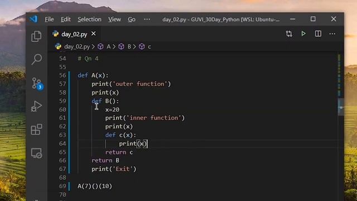Split the editor to the right

pyautogui.click(x=318, y=33)
